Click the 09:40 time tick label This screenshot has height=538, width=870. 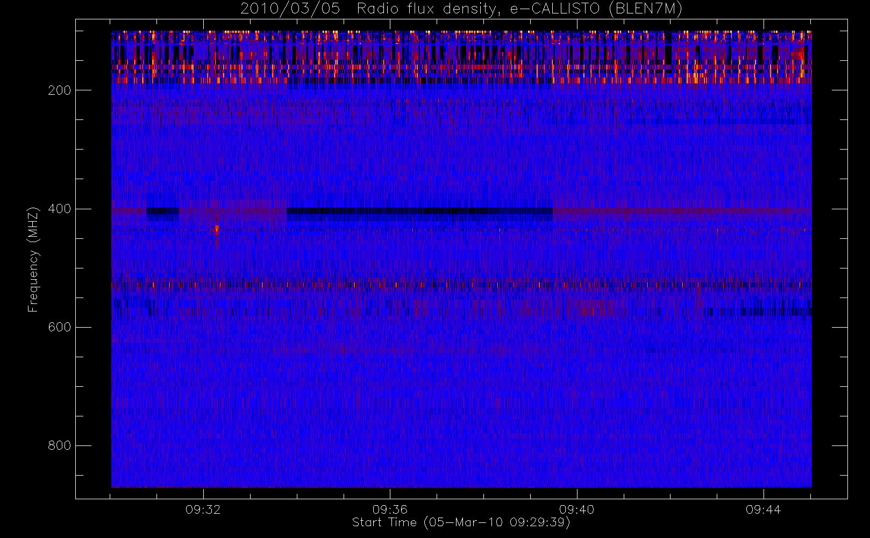pyautogui.click(x=576, y=509)
